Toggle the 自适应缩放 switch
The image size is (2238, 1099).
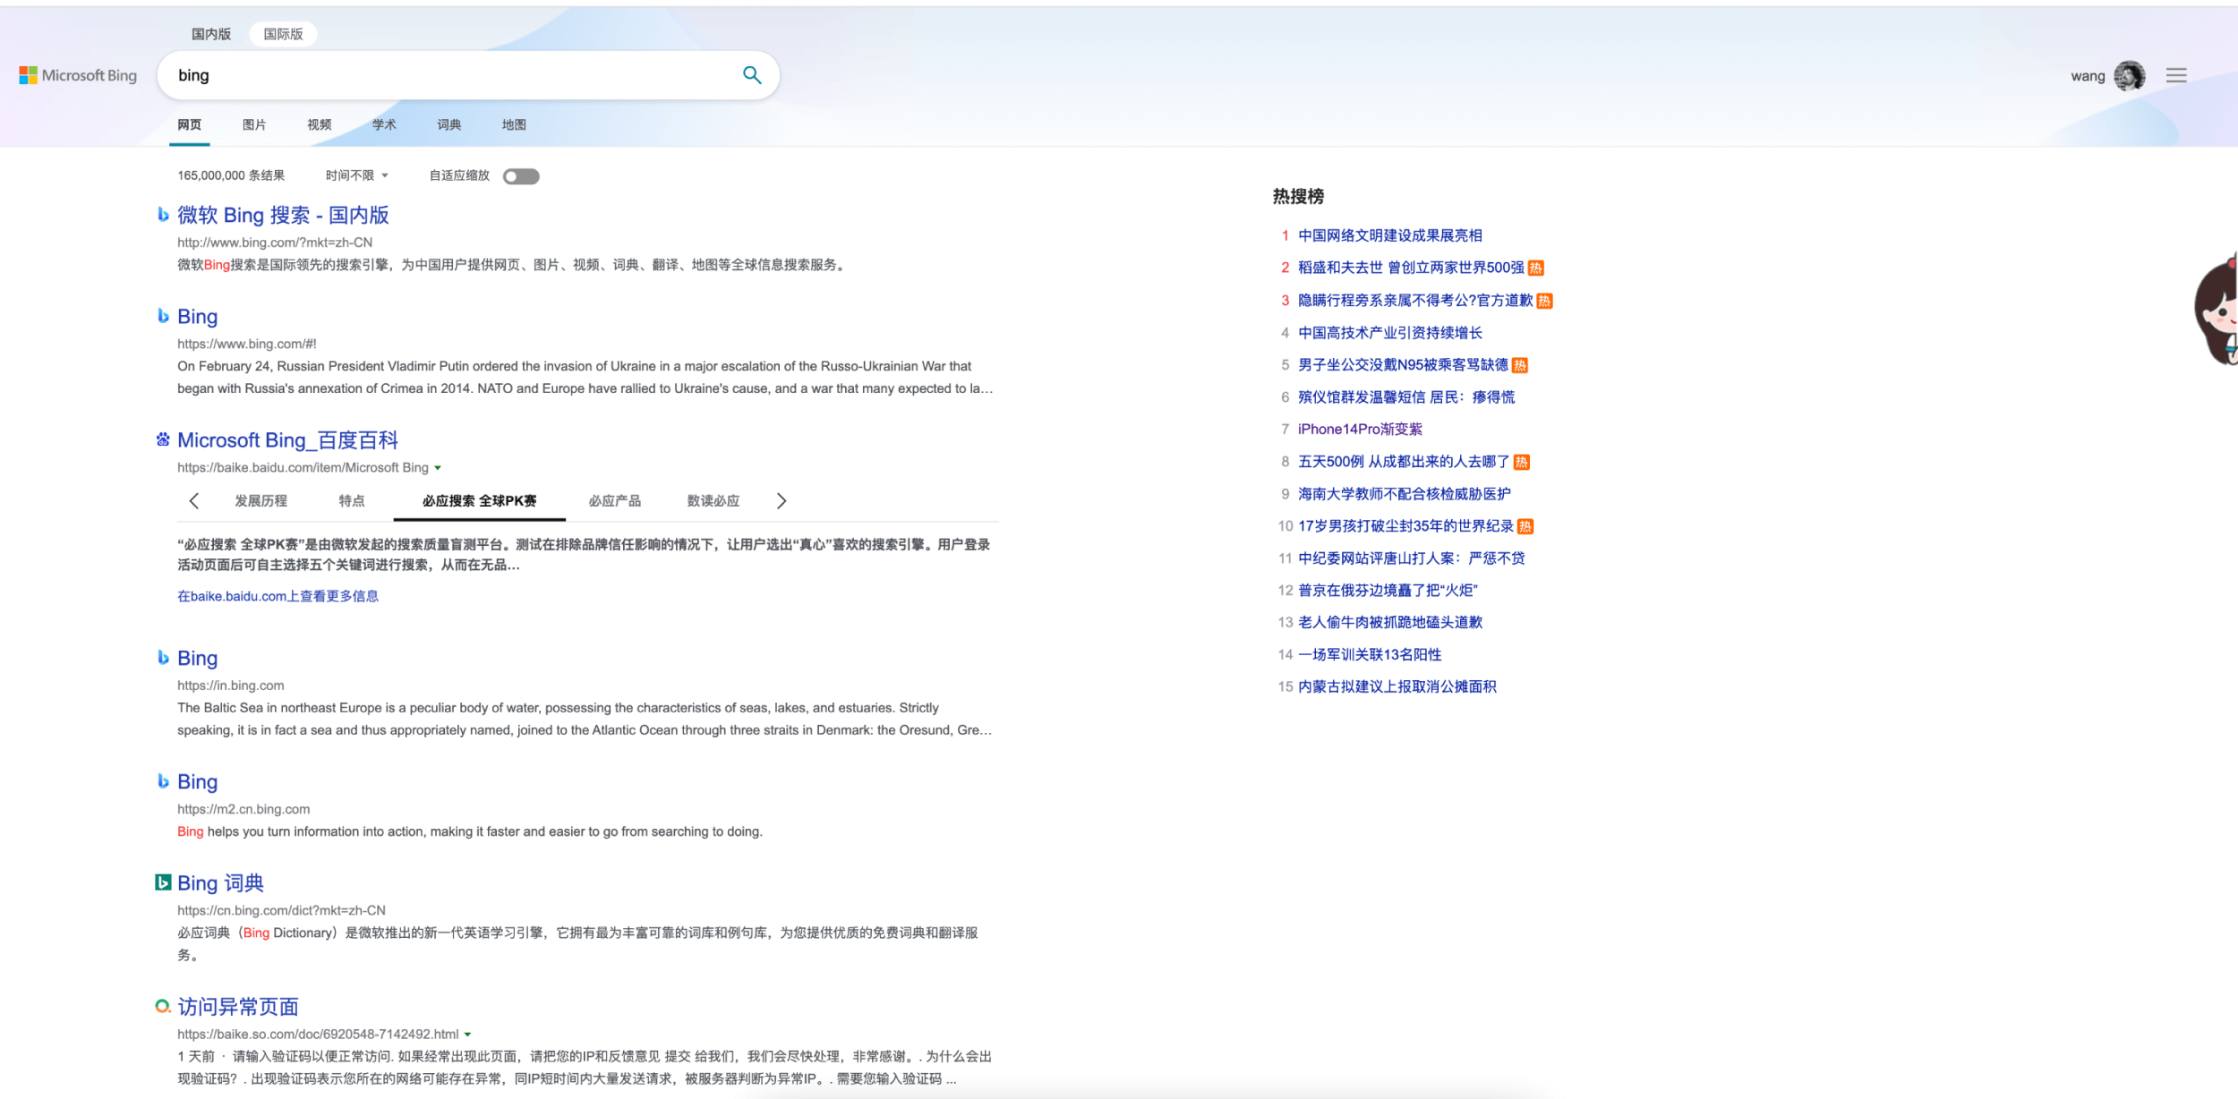coord(521,176)
